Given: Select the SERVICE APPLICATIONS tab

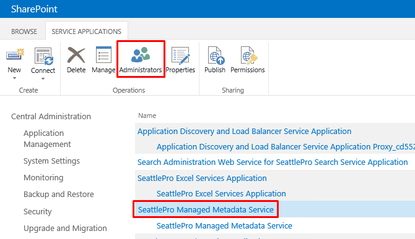Looking at the screenshot, I should pos(87,31).
